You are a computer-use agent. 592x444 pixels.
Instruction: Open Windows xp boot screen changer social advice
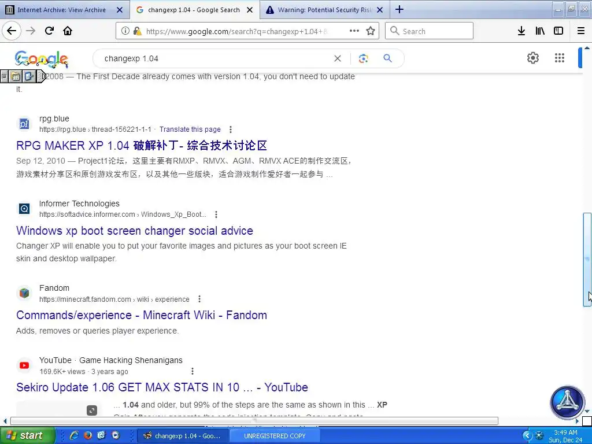click(135, 231)
